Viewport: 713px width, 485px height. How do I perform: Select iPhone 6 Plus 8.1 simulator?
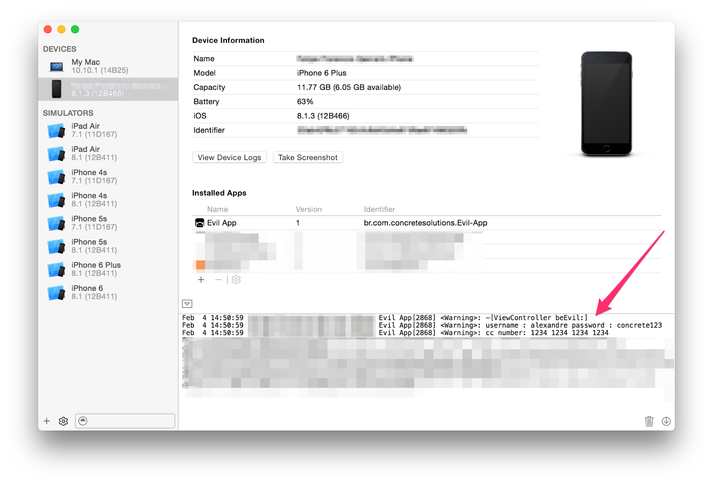coord(108,269)
